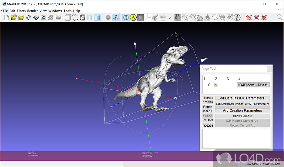Click the yellow Align tool icon
284x167 pixels.
pyautogui.click(x=133, y=17)
